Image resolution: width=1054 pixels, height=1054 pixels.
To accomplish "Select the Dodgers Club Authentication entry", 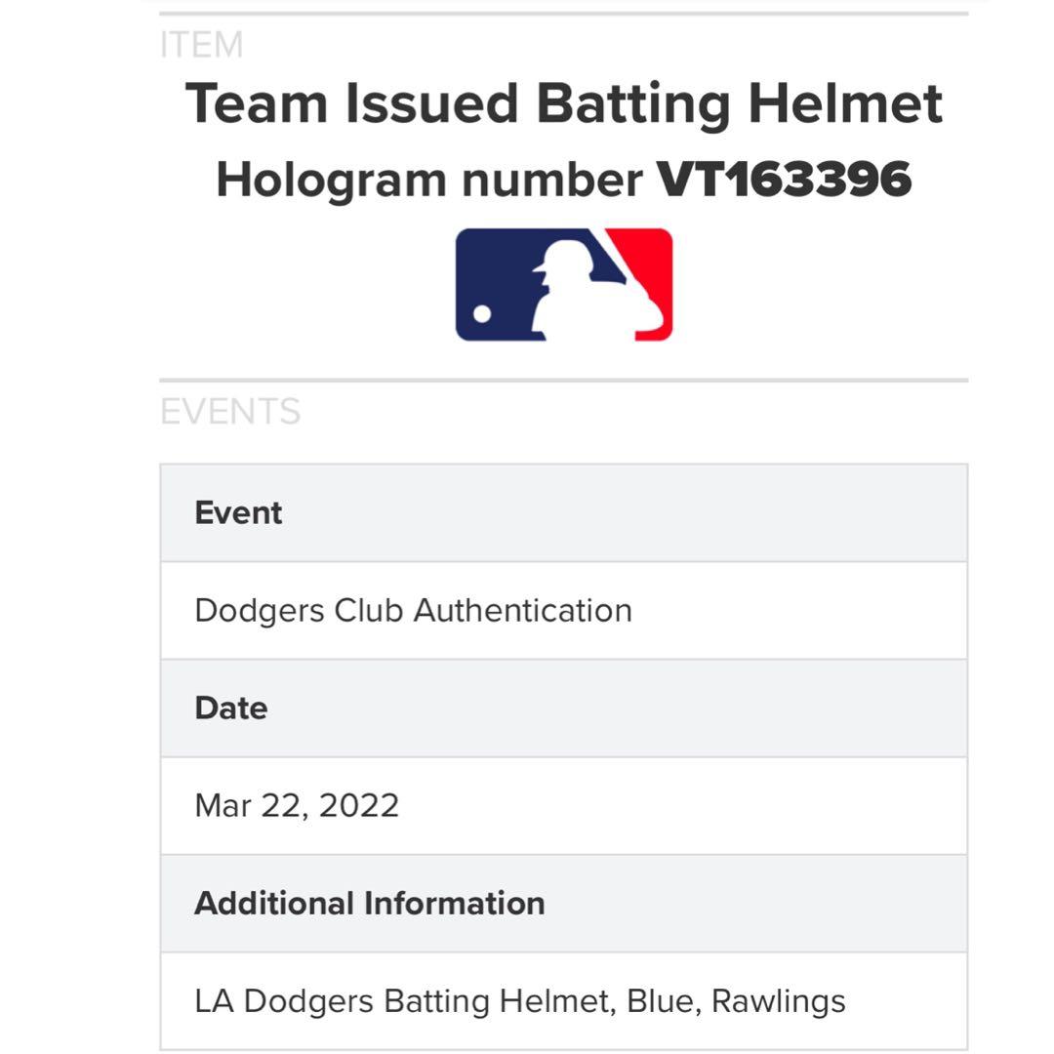I will 413,611.
